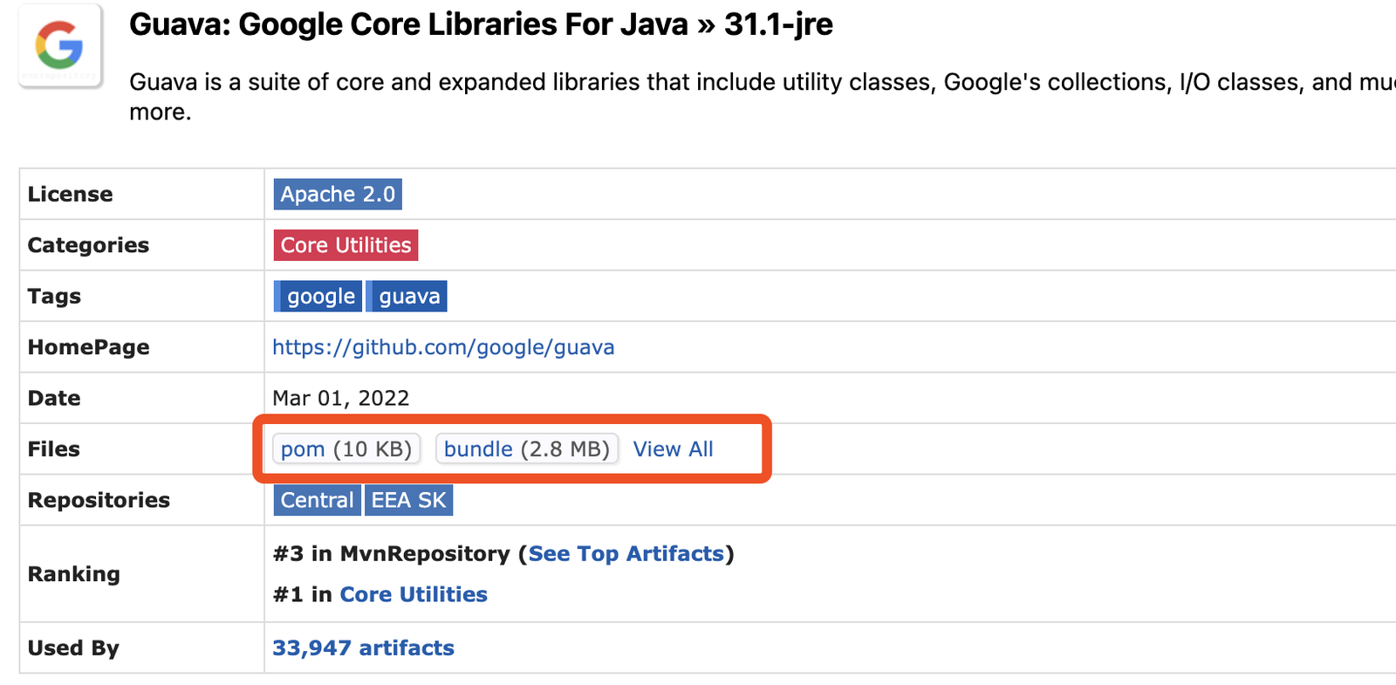
Task: Click the guava tag
Action: tap(408, 297)
